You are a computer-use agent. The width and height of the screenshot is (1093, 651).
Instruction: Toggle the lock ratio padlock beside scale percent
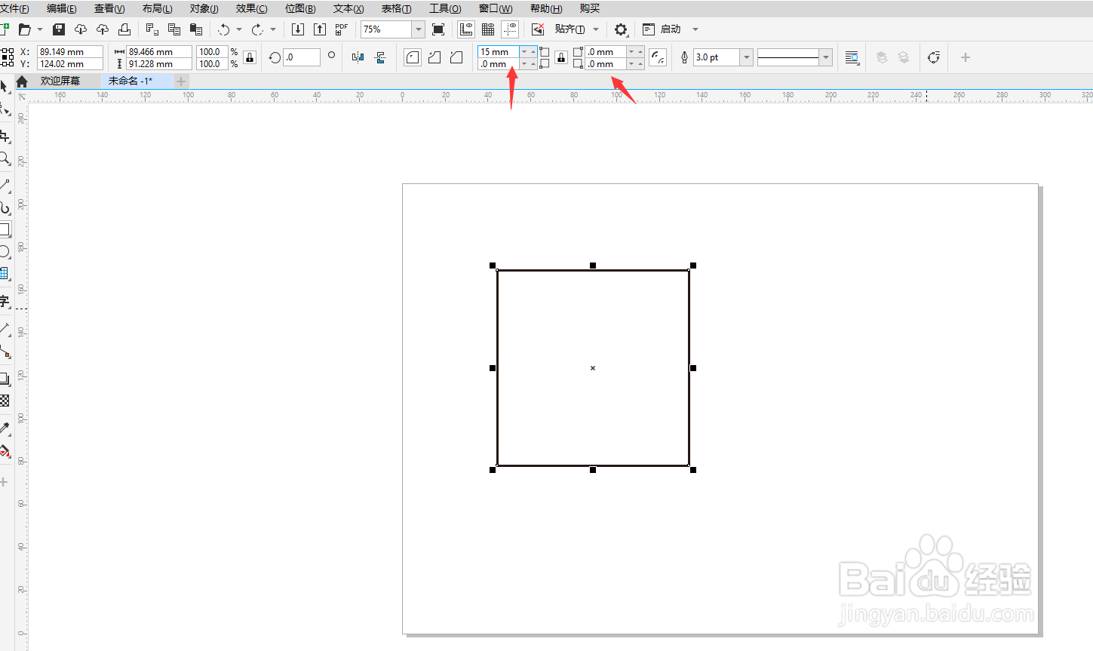(250, 57)
